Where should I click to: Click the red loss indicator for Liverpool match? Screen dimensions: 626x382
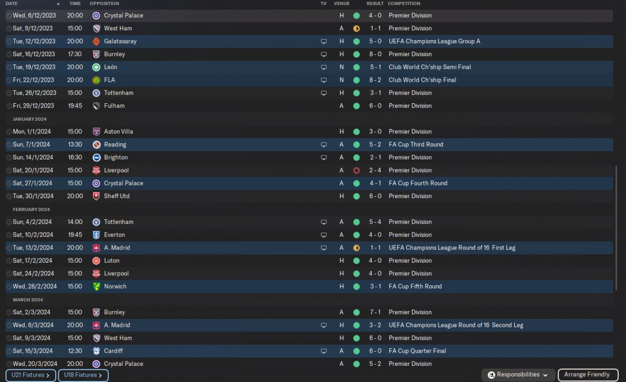click(356, 170)
